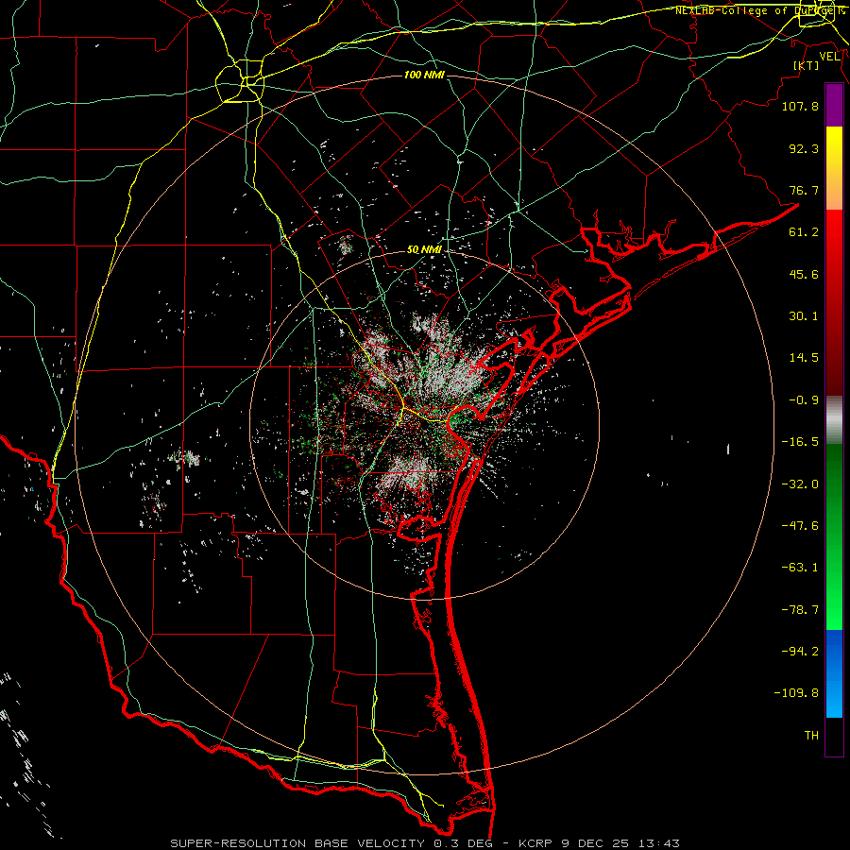The image size is (850, 850).
Task: Click the [KT] units label
Action: coord(806,65)
